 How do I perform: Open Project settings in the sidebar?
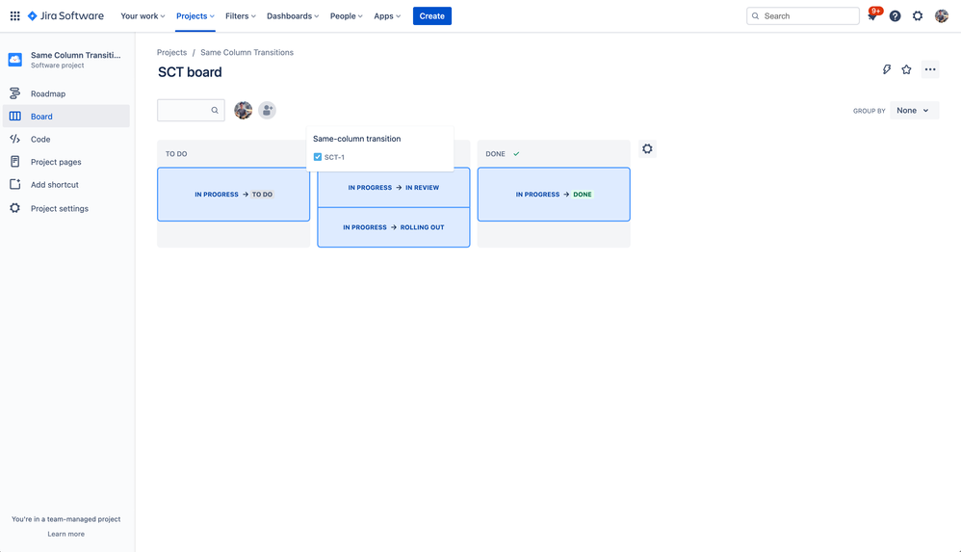[66, 208]
